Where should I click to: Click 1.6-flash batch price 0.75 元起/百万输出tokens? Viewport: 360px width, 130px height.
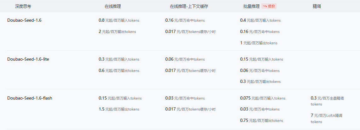pyautogui.click(x=261, y=120)
